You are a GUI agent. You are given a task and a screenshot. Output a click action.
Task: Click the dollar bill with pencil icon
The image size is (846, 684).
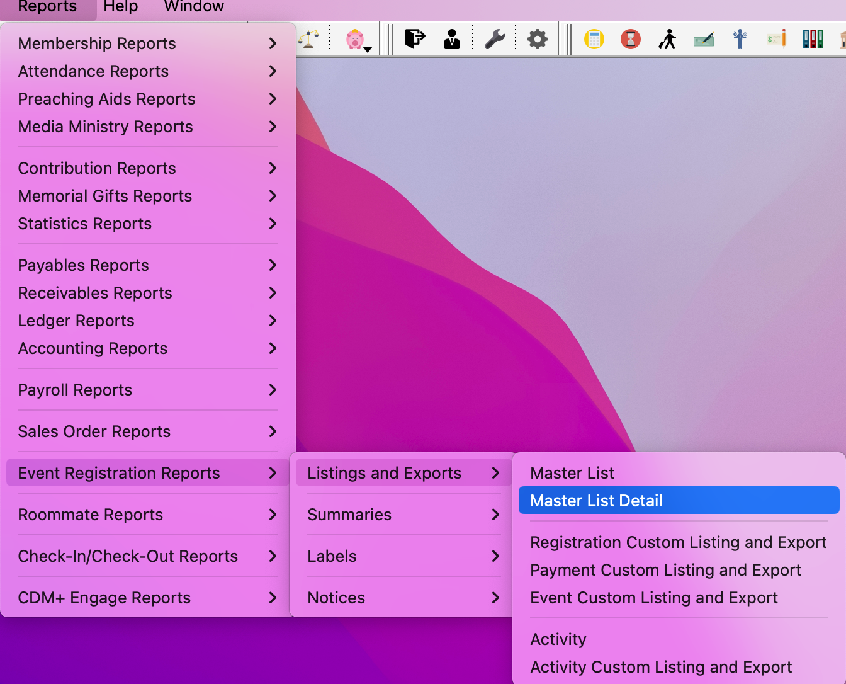(777, 39)
